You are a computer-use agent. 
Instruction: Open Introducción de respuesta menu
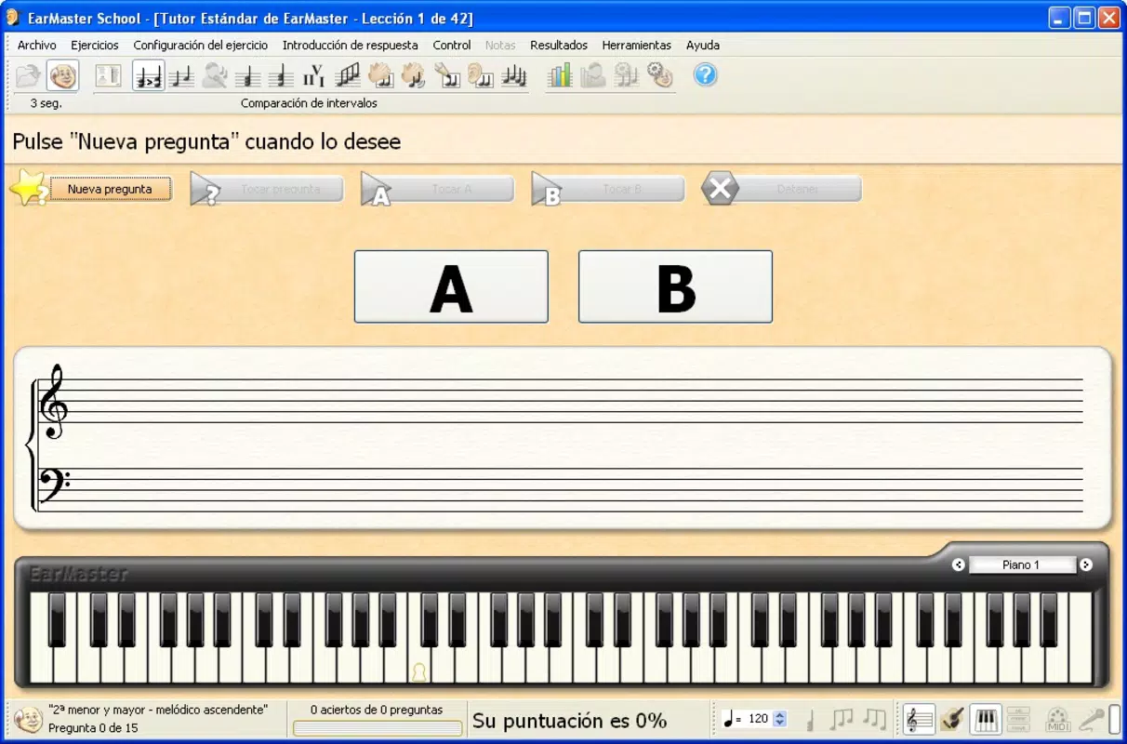[x=351, y=45]
